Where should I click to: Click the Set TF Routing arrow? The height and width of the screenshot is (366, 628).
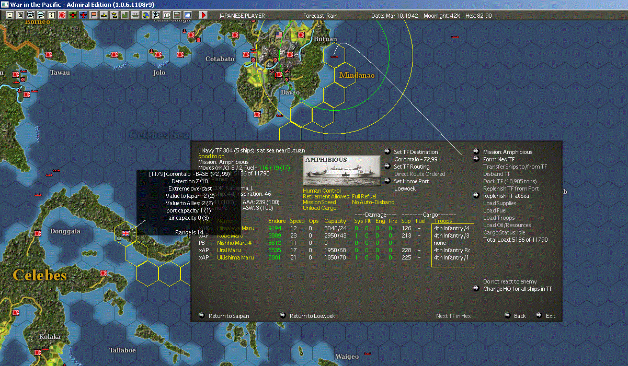coord(387,167)
